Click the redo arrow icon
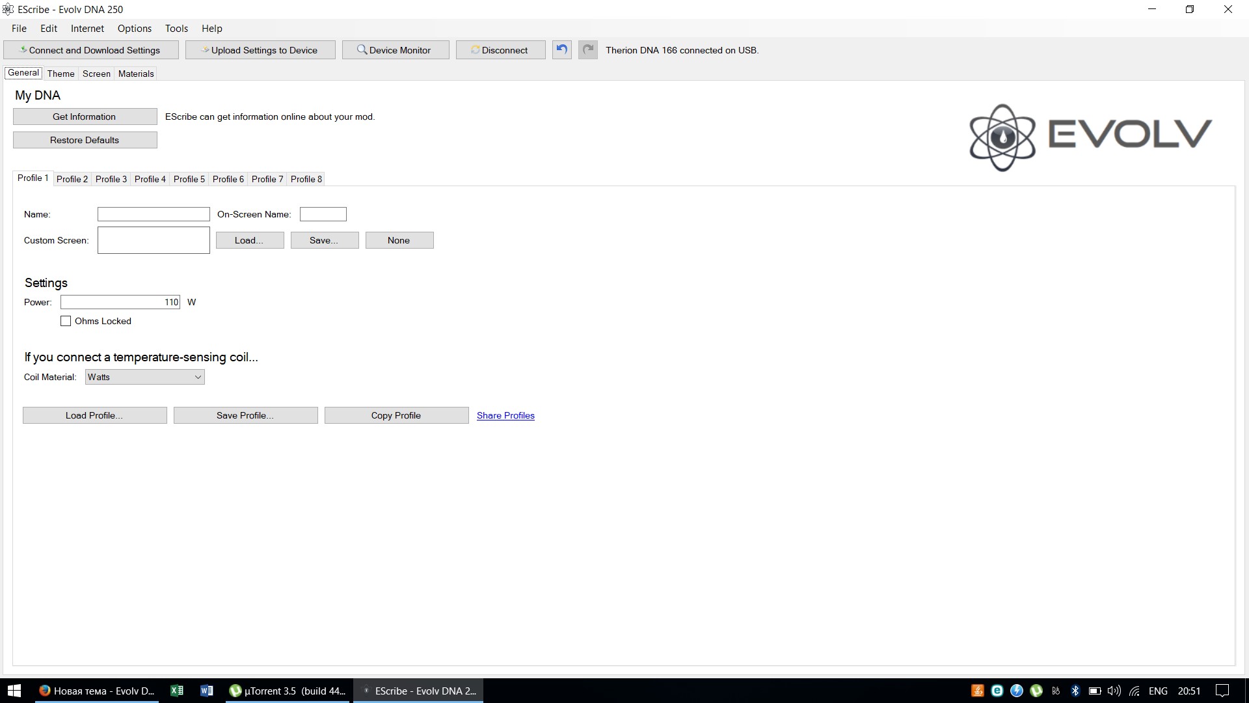The height and width of the screenshot is (703, 1249). (588, 50)
